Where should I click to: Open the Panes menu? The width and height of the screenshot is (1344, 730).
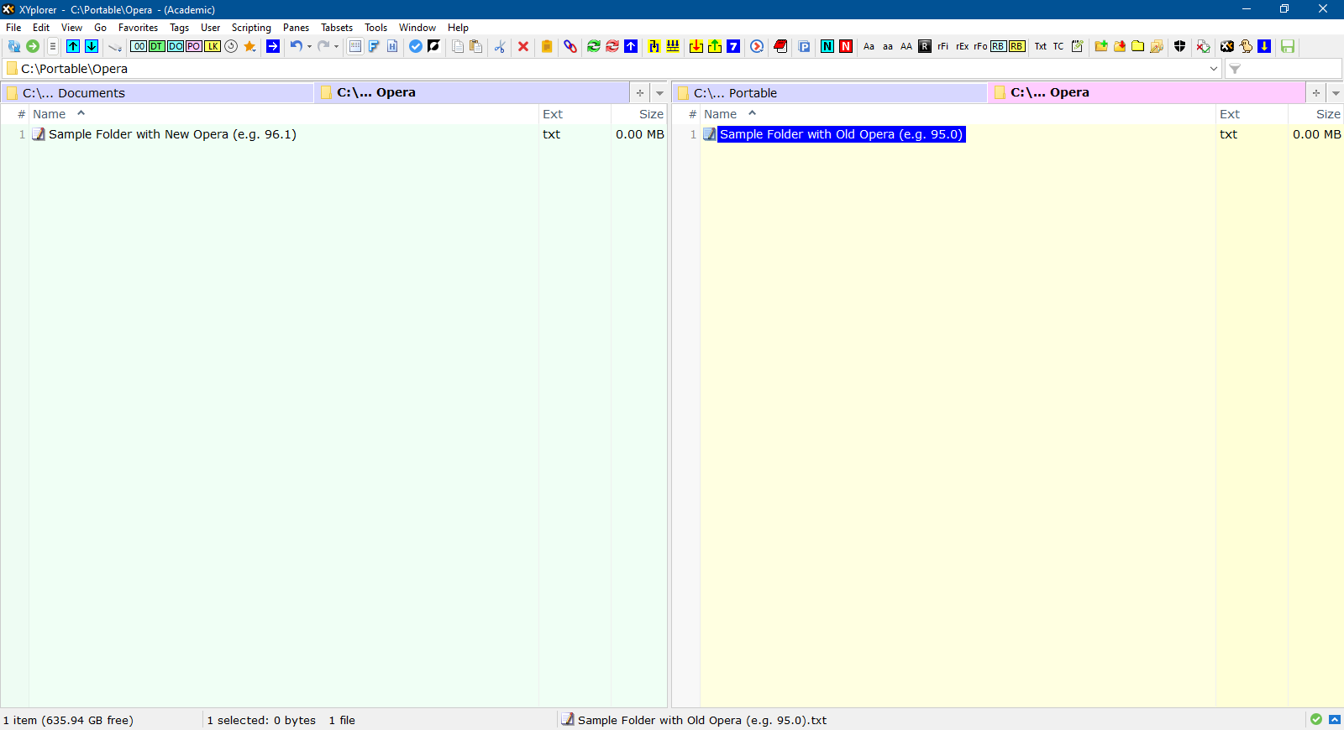pyautogui.click(x=296, y=28)
